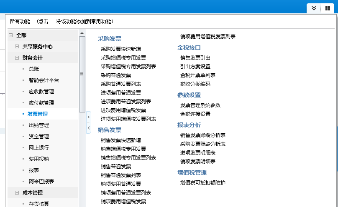338x207 pixels.
Task: Click the right arrow on the panel splitter
Action: pyautogui.click(x=88, y=117)
